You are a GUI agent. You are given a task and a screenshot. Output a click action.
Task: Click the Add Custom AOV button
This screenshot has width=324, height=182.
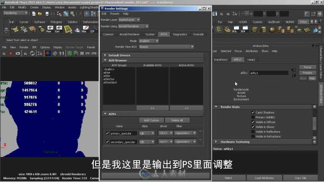click(151, 120)
